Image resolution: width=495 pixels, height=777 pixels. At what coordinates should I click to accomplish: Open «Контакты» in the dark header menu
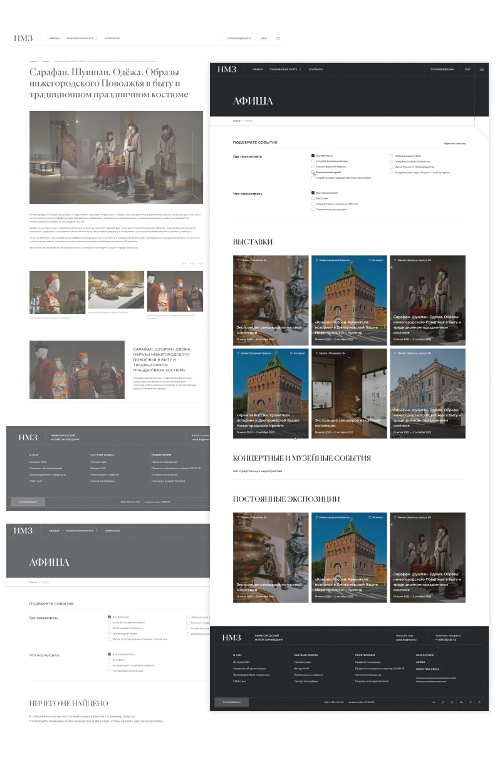pyautogui.click(x=316, y=70)
